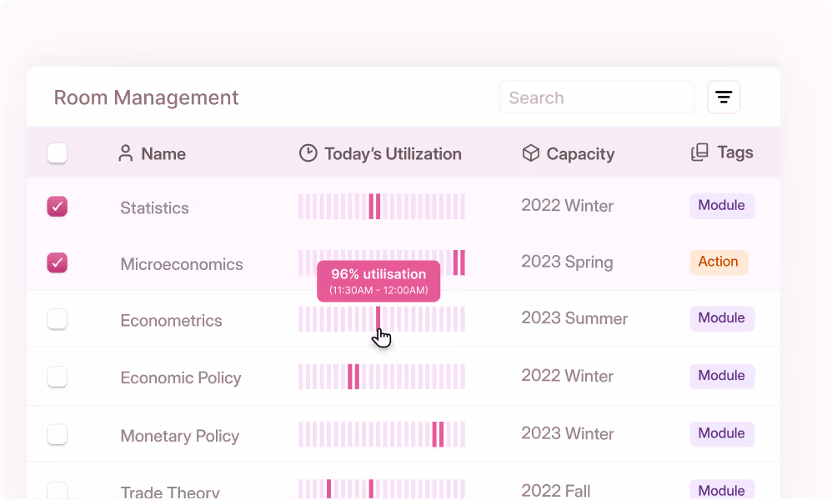The height and width of the screenshot is (500, 832).
Task: Click the Action tag on Microeconomics row
Action: (718, 262)
